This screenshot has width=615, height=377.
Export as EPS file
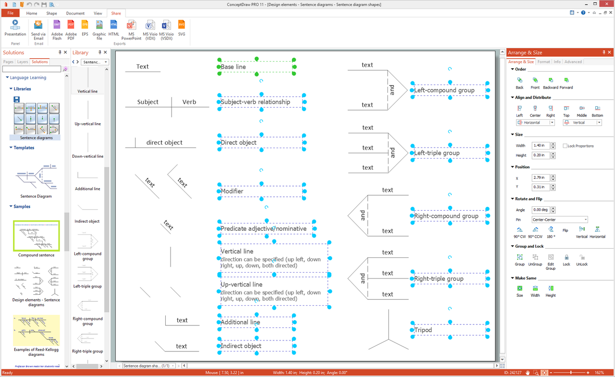85,28
